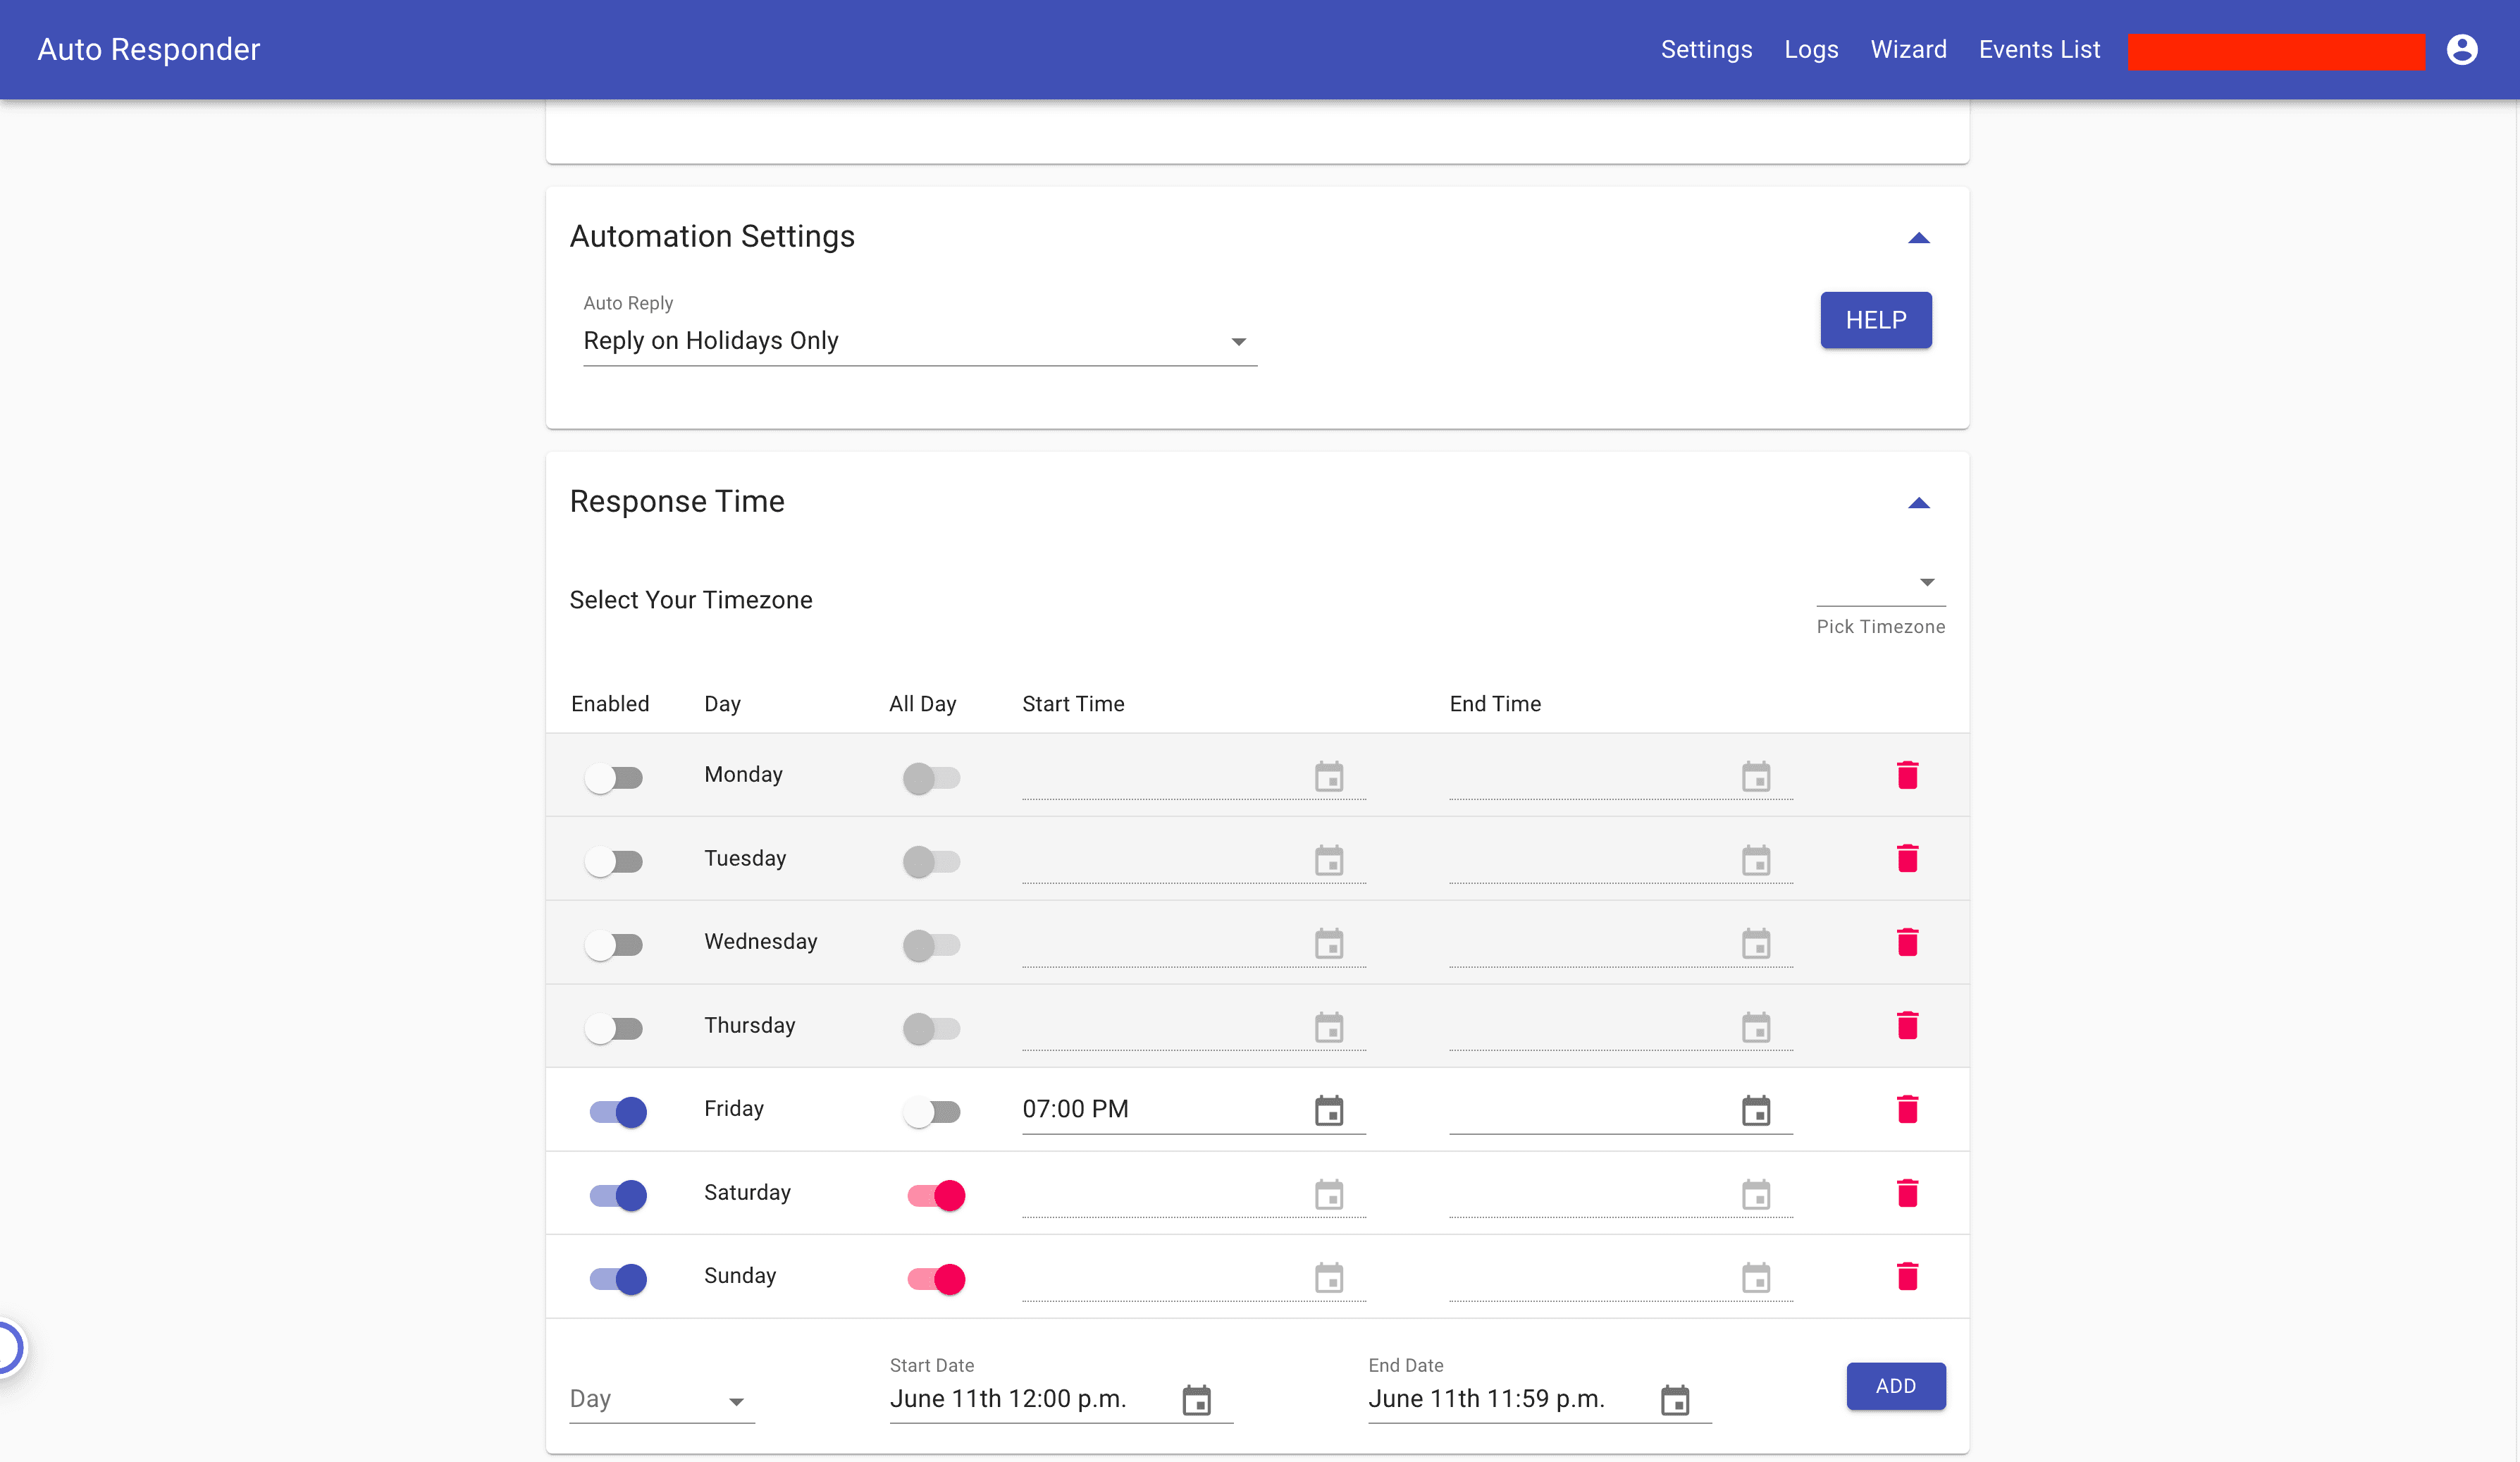The image size is (2520, 1462).
Task: Delete the Sunday row with trash icon
Action: (x=1907, y=1276)
